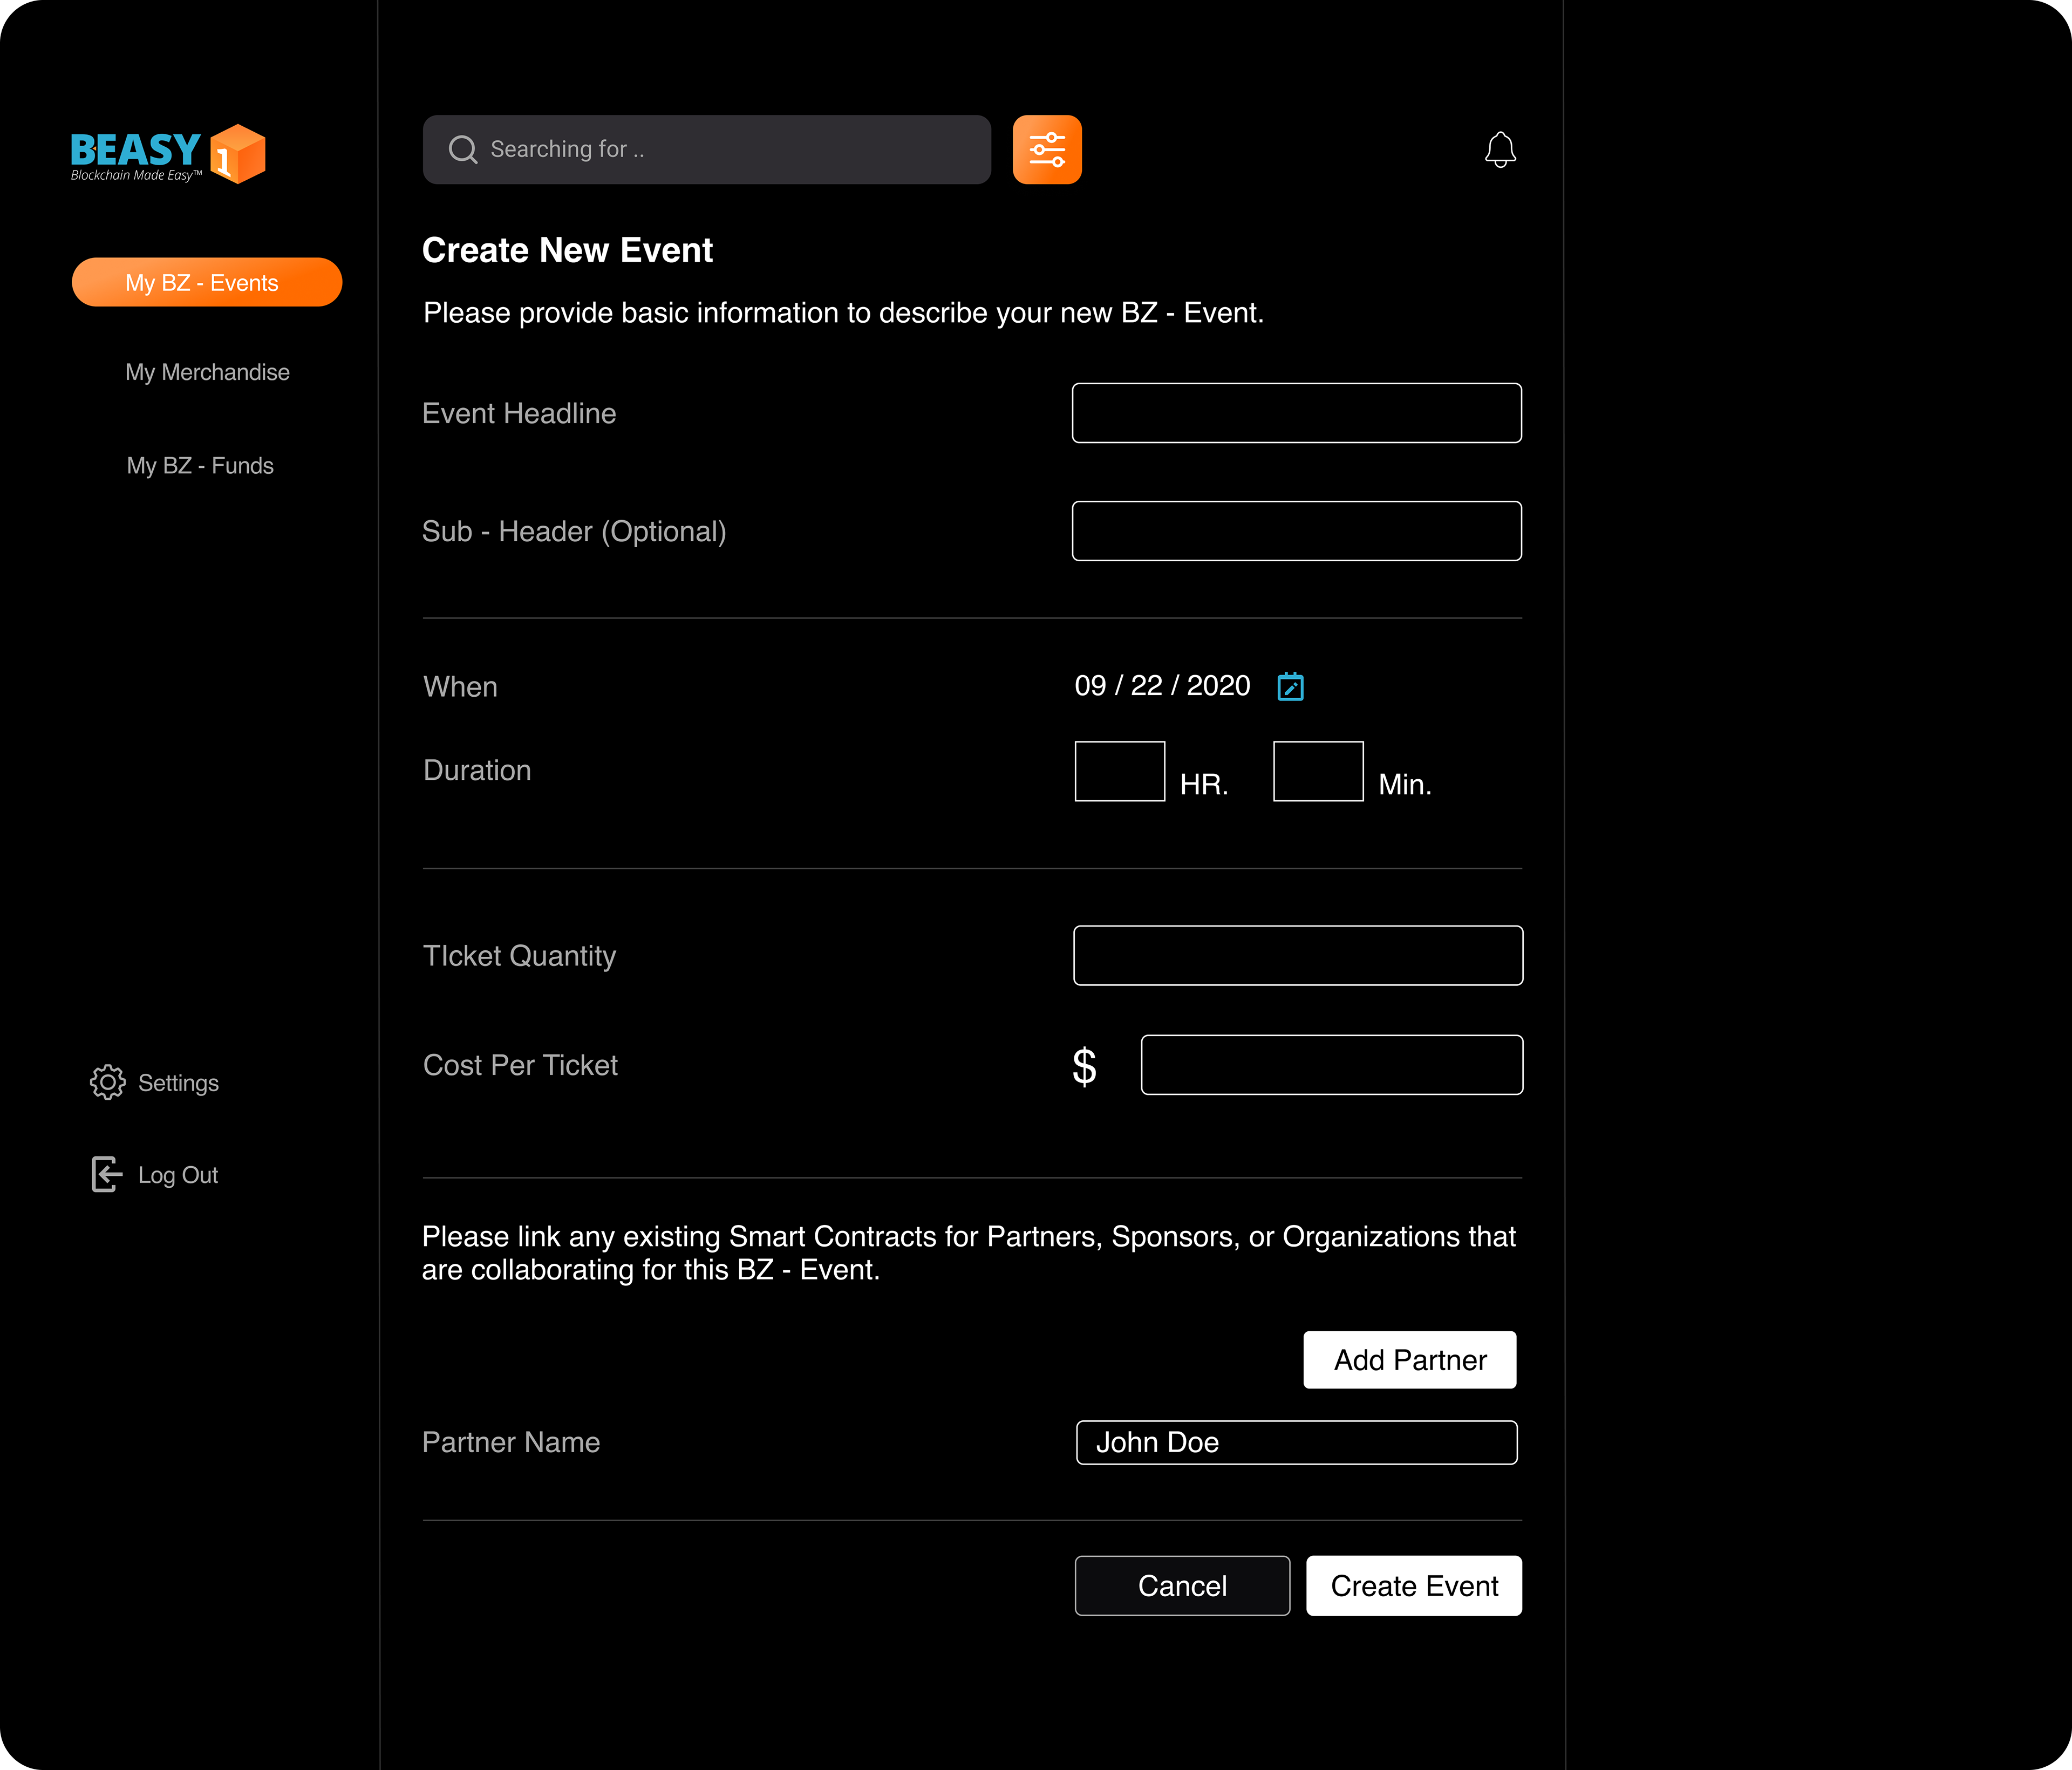Click the Ticket Quantity field

(1298, 956)
